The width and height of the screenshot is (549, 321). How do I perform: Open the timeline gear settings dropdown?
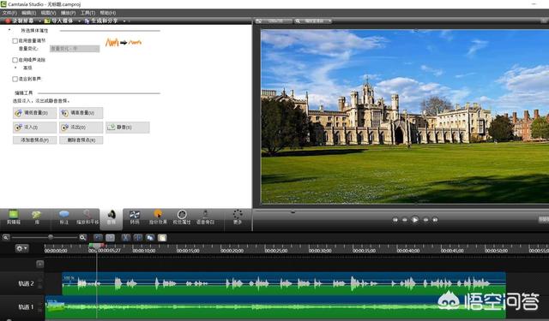(x=21, y=248)
